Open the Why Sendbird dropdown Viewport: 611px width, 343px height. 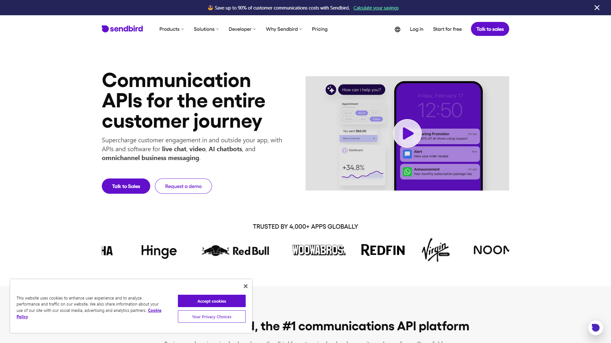point(284,29)
